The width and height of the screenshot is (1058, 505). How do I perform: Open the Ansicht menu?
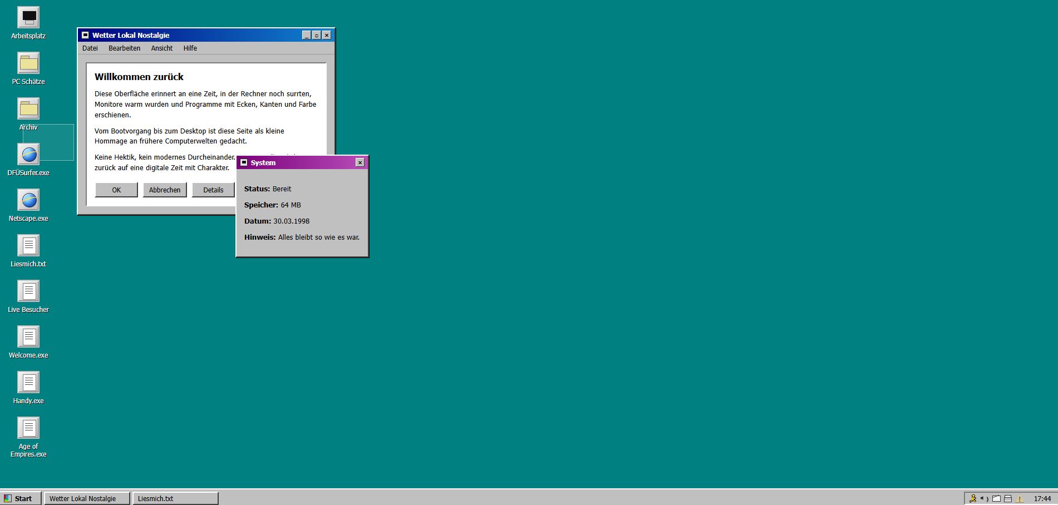(162, 48)
